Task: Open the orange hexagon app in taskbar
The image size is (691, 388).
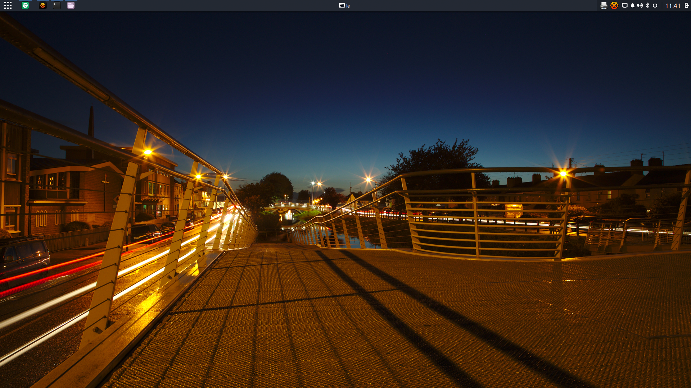Action: pyautogui.click(x=43, y=5)
